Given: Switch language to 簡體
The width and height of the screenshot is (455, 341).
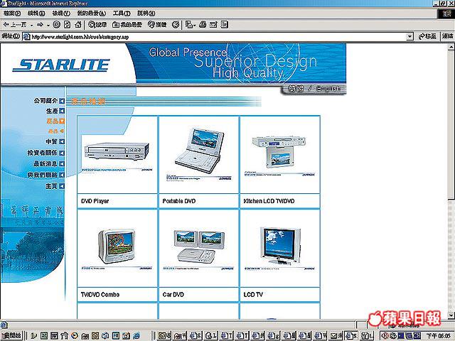Looking at the screenshot, I should coord(296,89).
